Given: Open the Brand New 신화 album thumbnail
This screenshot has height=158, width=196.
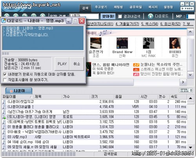Looking at the screenshot, I should pyautogui.click(x=122, y=43).
